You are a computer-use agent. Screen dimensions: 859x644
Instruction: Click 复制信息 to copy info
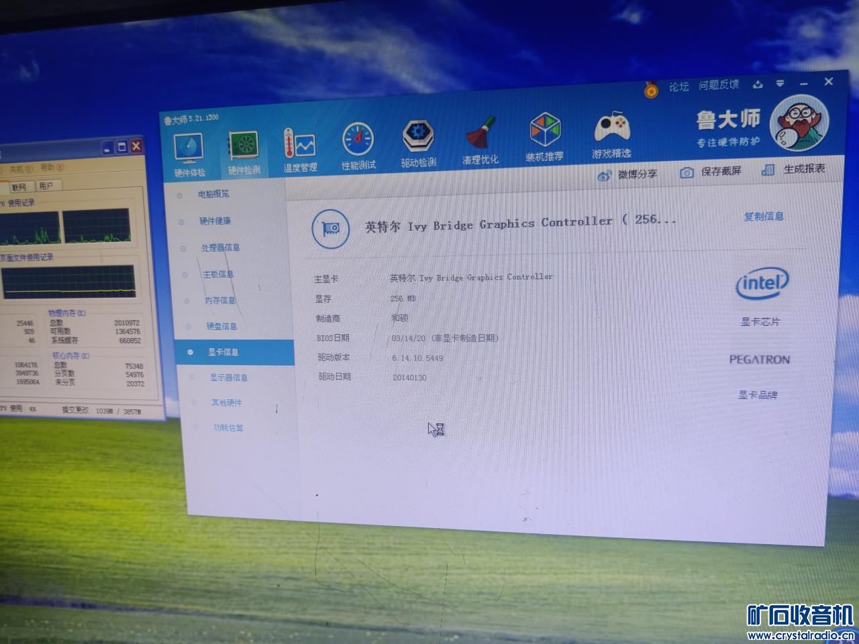(x=763, y=216)
